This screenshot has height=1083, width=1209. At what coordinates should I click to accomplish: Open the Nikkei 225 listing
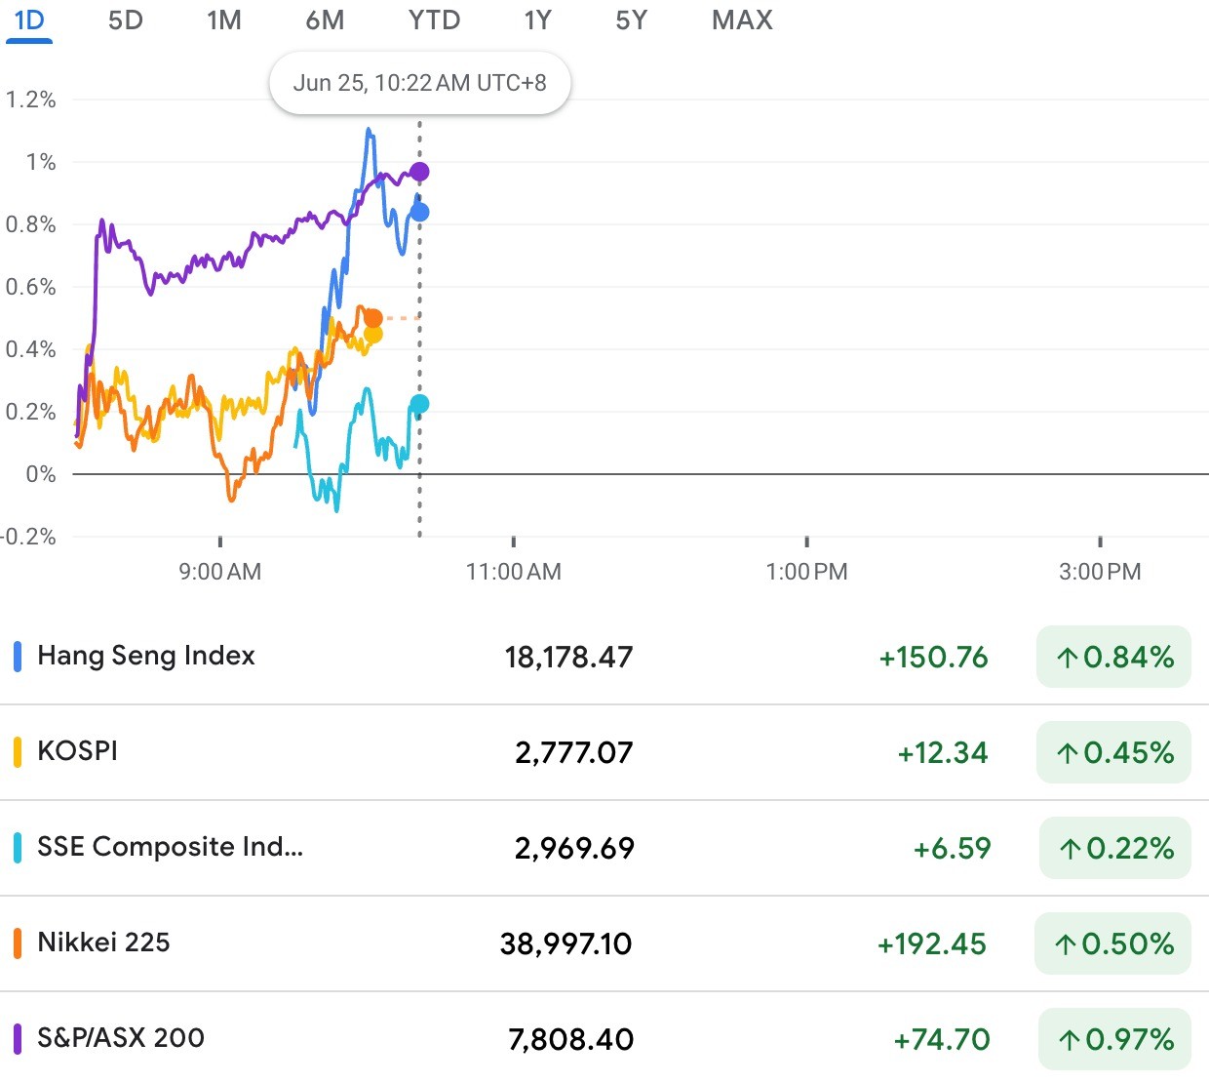[103, 943]
